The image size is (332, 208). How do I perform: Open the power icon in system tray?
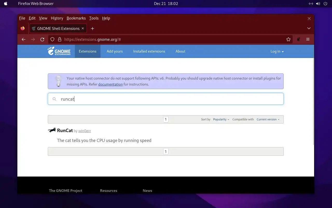[x=326, y=4]
